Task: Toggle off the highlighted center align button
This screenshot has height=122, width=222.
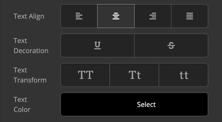Action: tap(116, 16)
